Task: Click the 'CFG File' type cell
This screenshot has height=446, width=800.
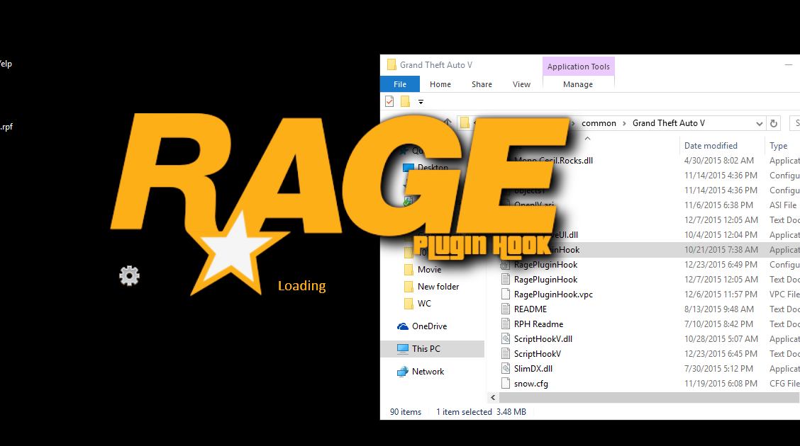Action: coord(784,384)
